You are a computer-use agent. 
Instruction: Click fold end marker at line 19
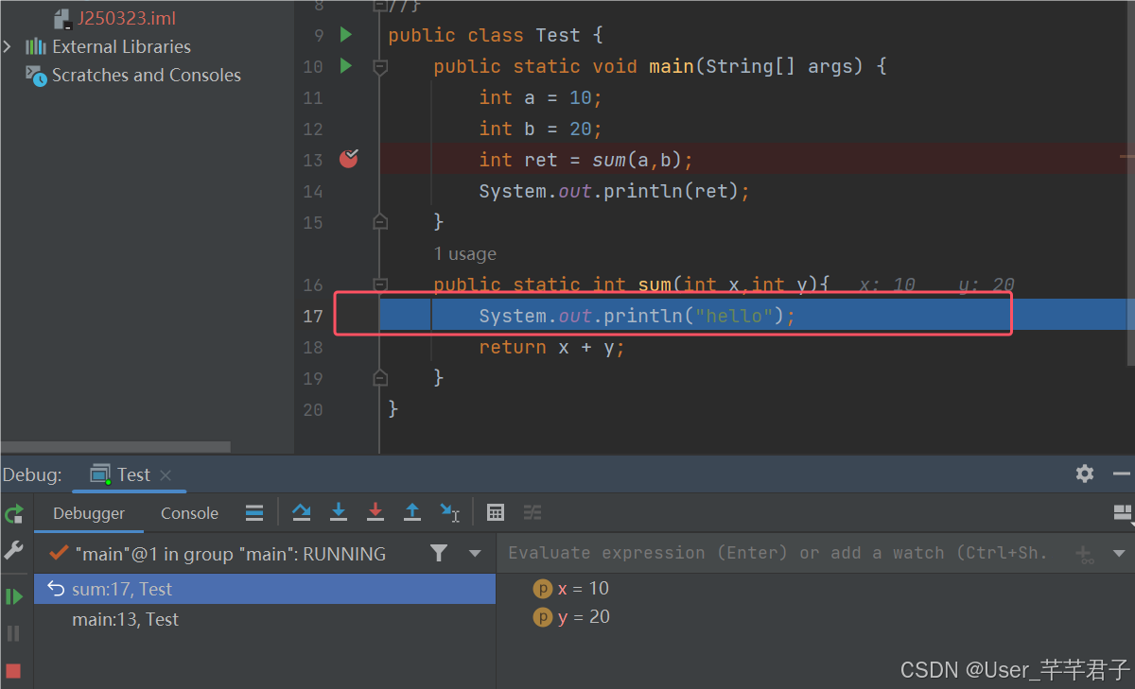tap(380, 378)
